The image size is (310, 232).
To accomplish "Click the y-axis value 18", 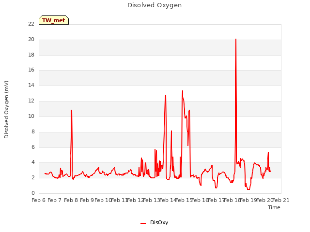I will coord(31,55).
